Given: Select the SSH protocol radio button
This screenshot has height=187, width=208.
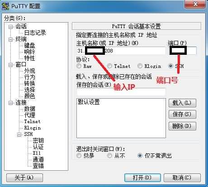Looking at the screenshot, I should click(170, 66).
